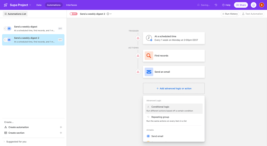Image resolution: width=267 pixels, height=146 pixels.
Task: Open the base history clock icon
Action: click(x=216, y=5)
